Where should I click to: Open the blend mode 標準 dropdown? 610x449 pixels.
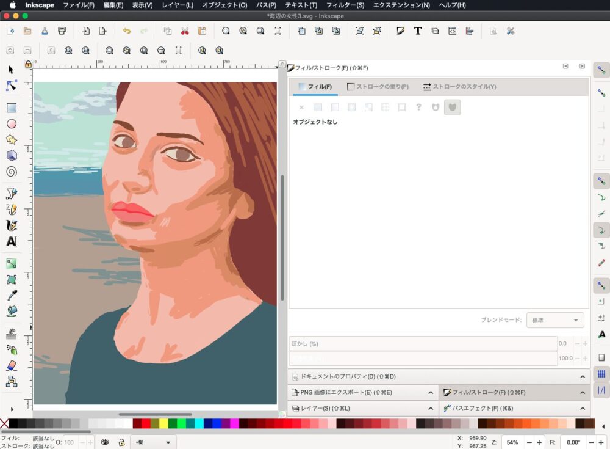[554, 320]
